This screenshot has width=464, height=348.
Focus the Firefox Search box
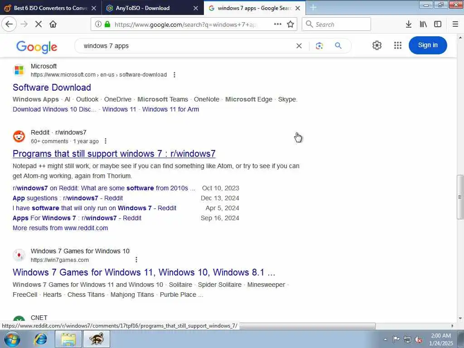[x=336, y=24]
